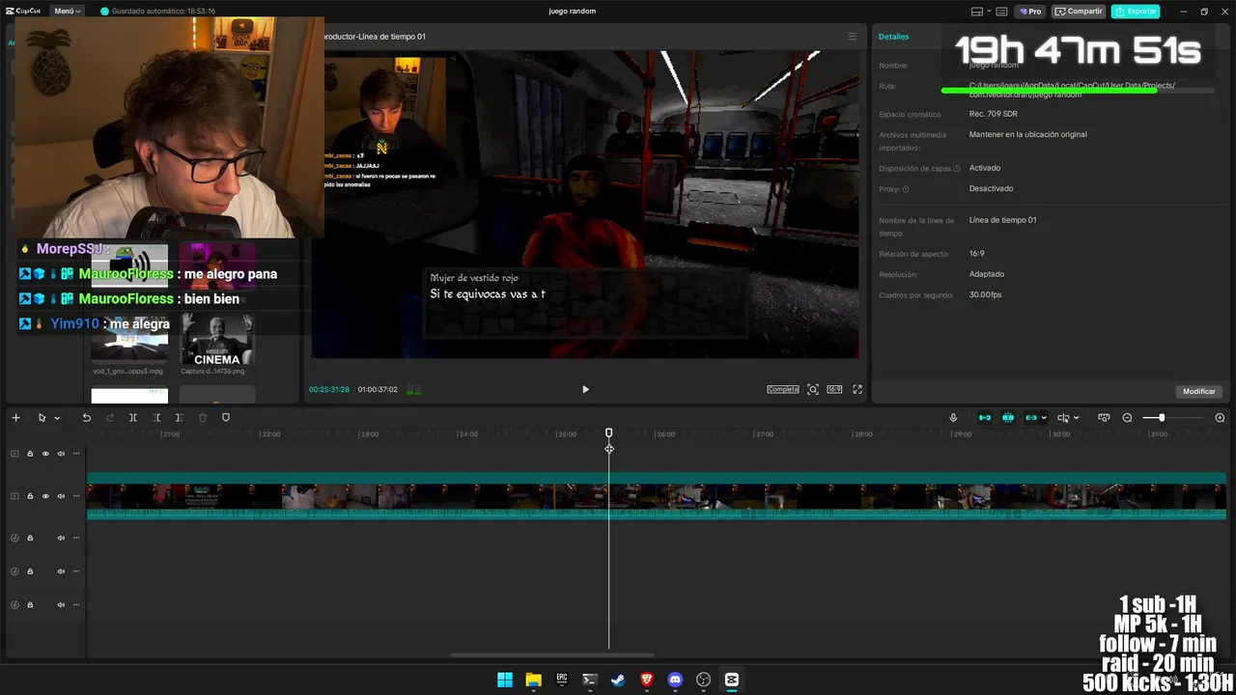
Task: Mute the second audio track
Action: pos(61,571)
